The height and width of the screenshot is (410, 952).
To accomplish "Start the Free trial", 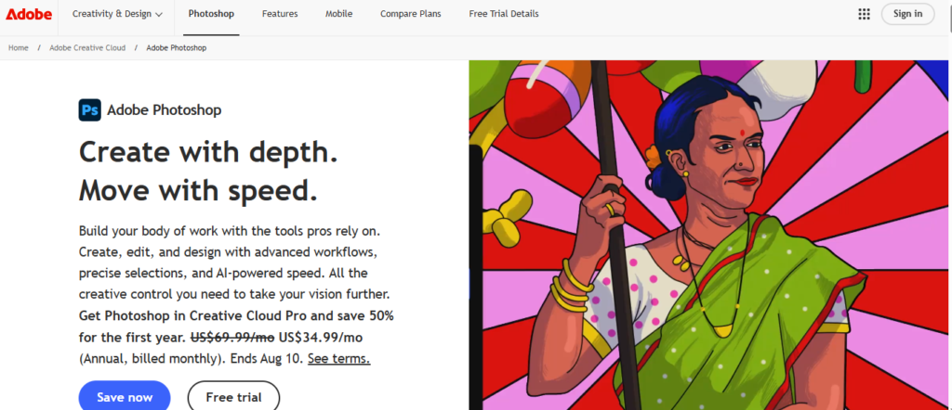I will [233, 397].
